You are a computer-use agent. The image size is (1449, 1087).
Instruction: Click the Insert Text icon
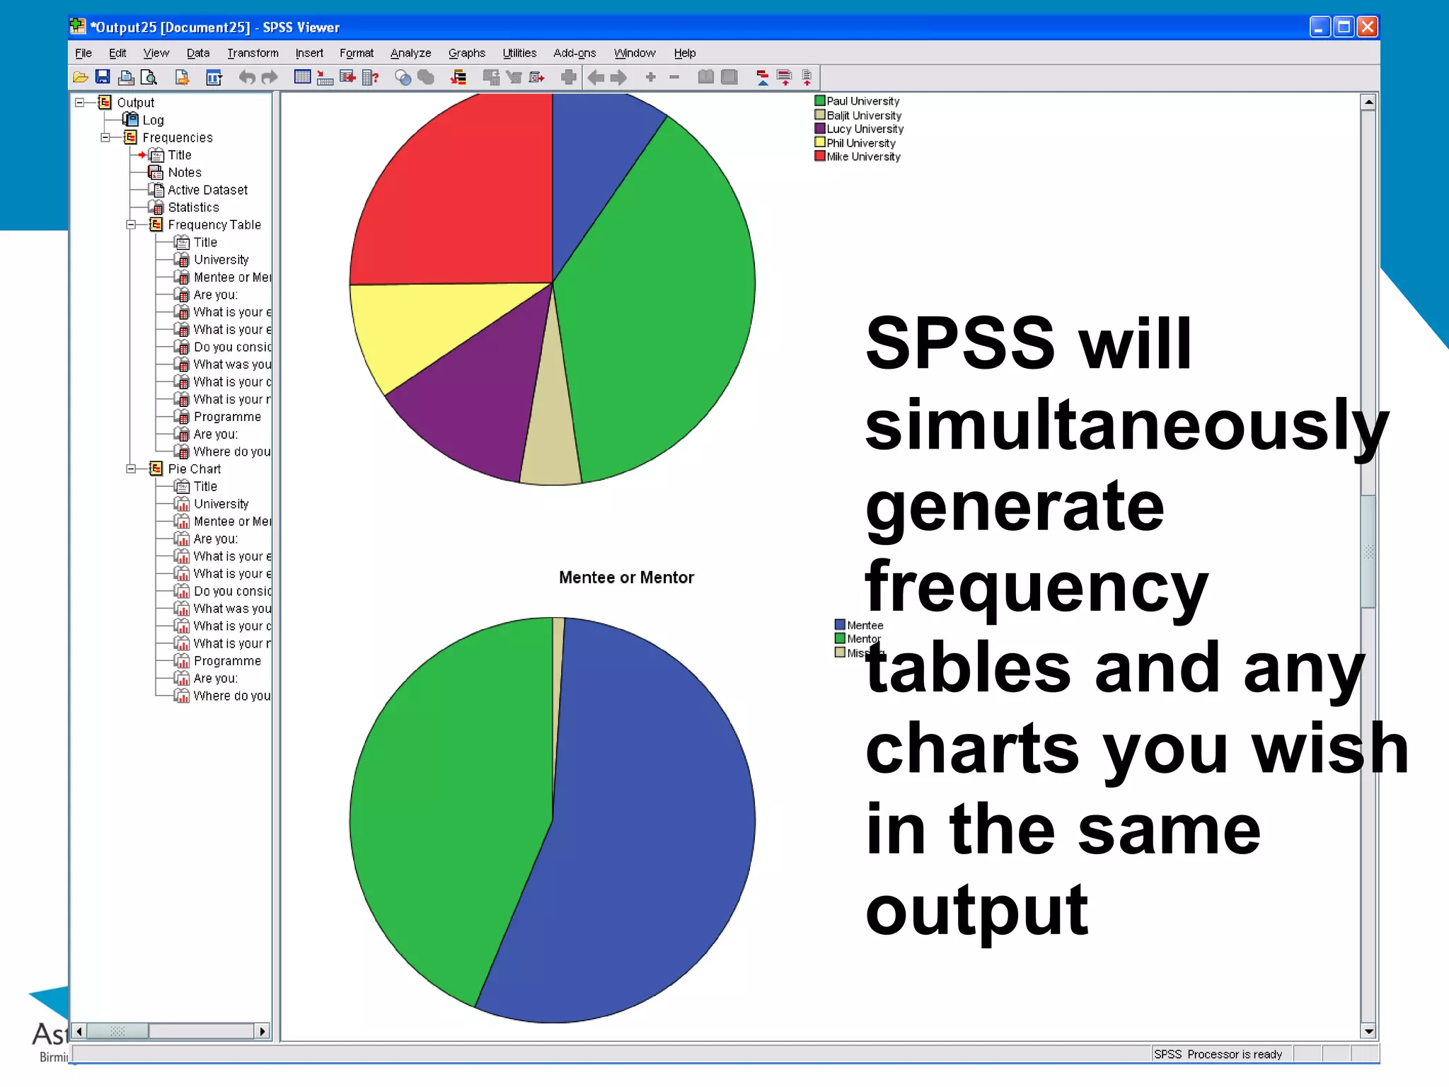807,77
